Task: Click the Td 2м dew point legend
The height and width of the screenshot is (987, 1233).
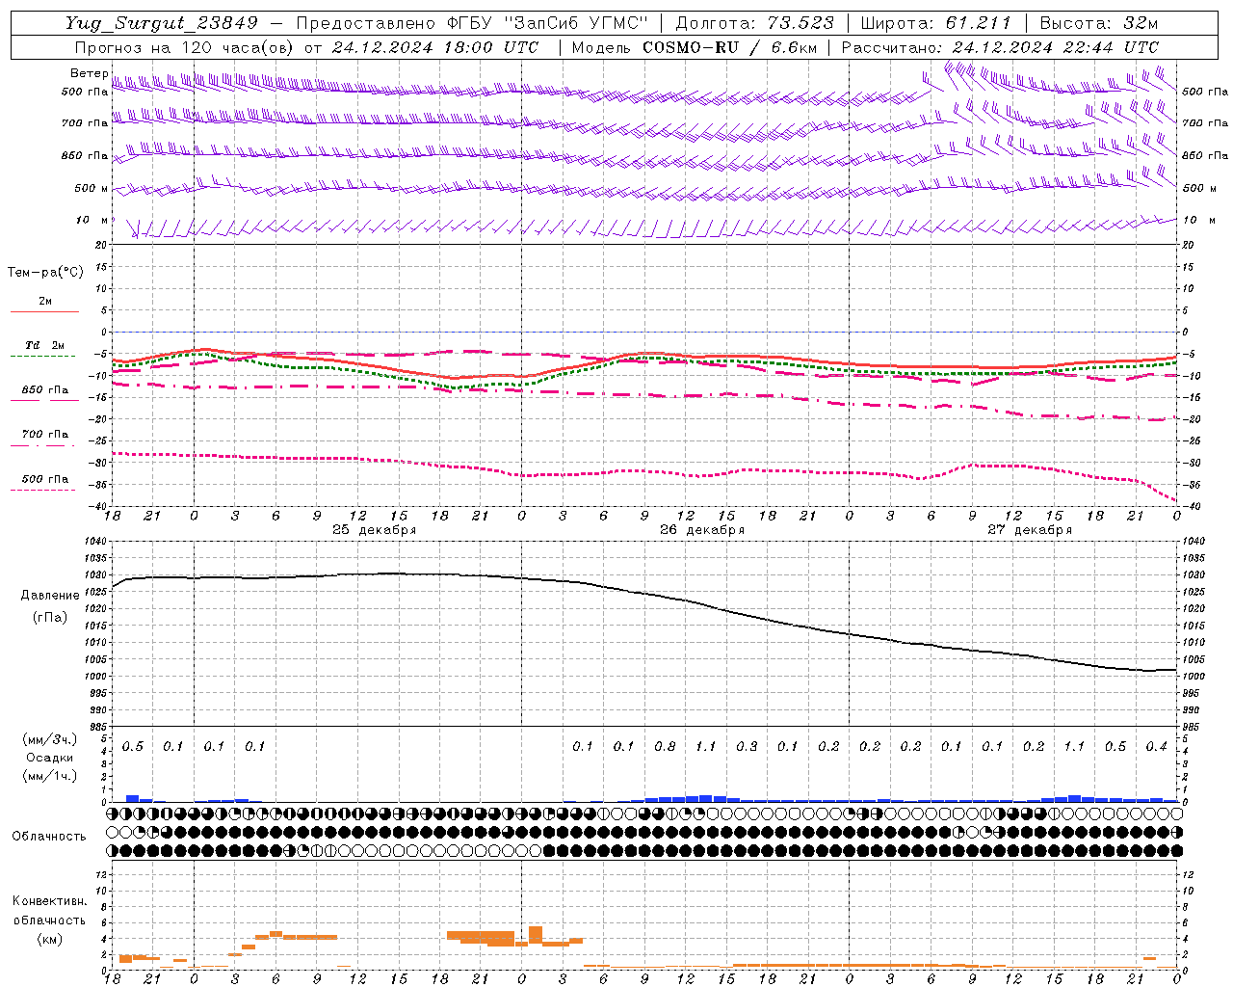Action: point(44,345)
